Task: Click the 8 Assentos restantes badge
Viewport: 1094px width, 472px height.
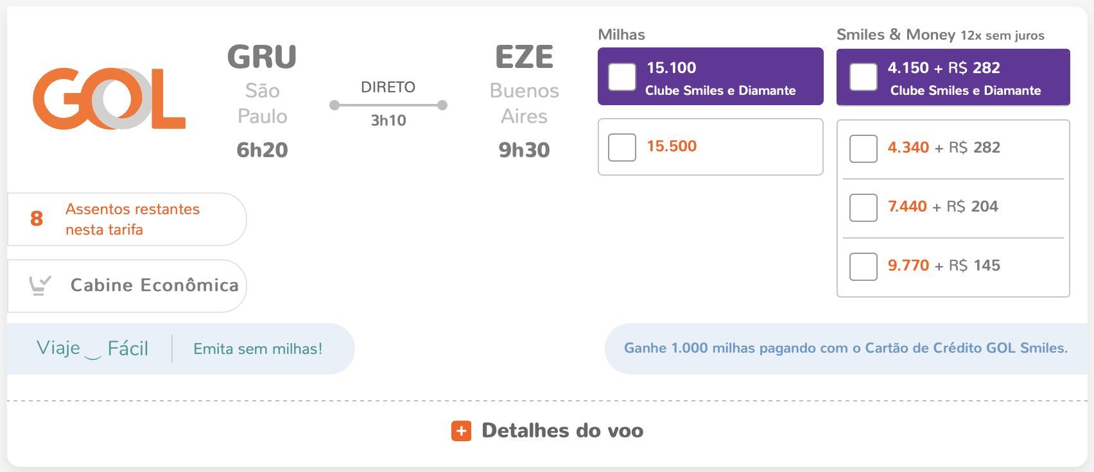Action: pos(127,219)
